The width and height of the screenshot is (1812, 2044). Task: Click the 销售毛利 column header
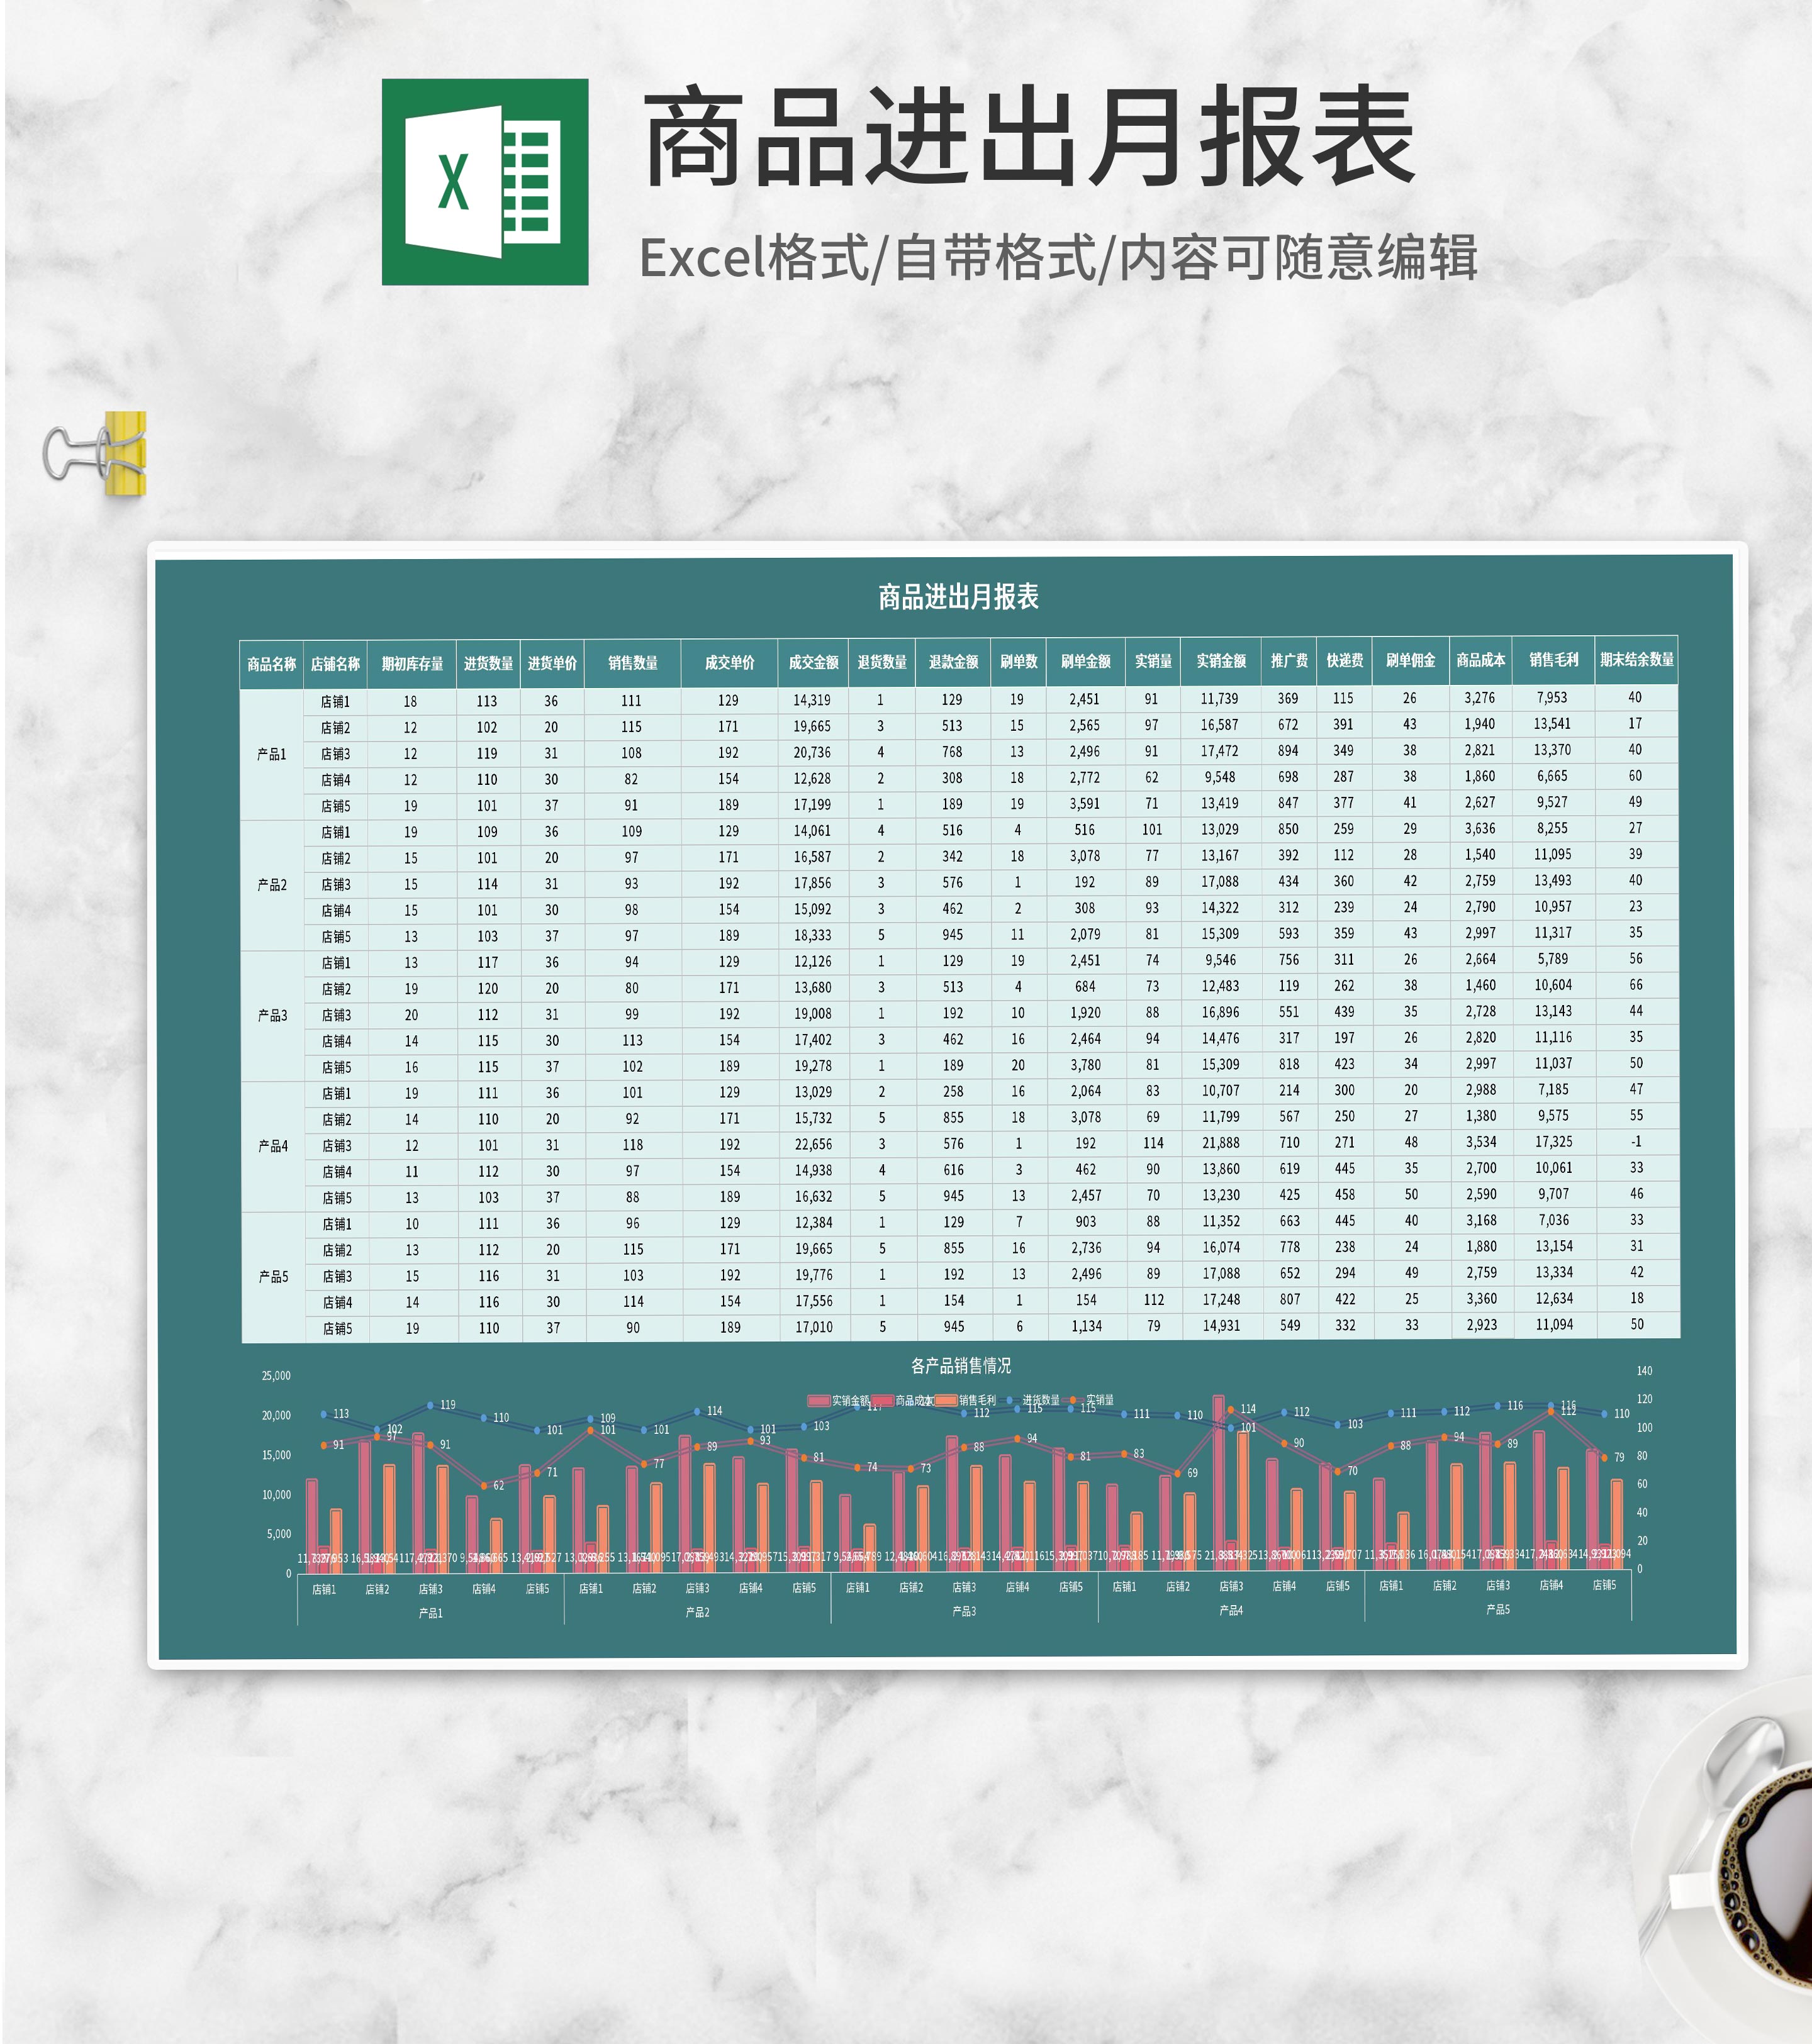pos(1553,660)
